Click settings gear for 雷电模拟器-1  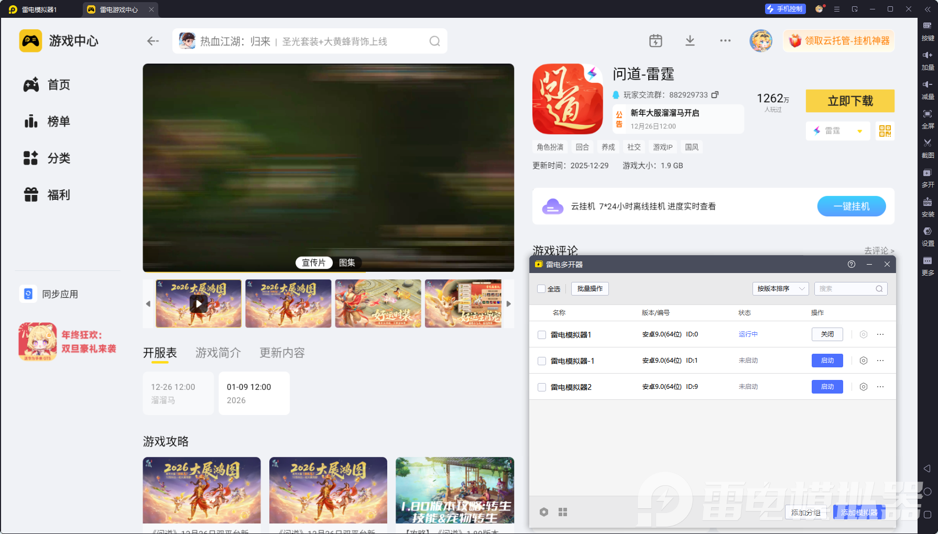point(864,361)
